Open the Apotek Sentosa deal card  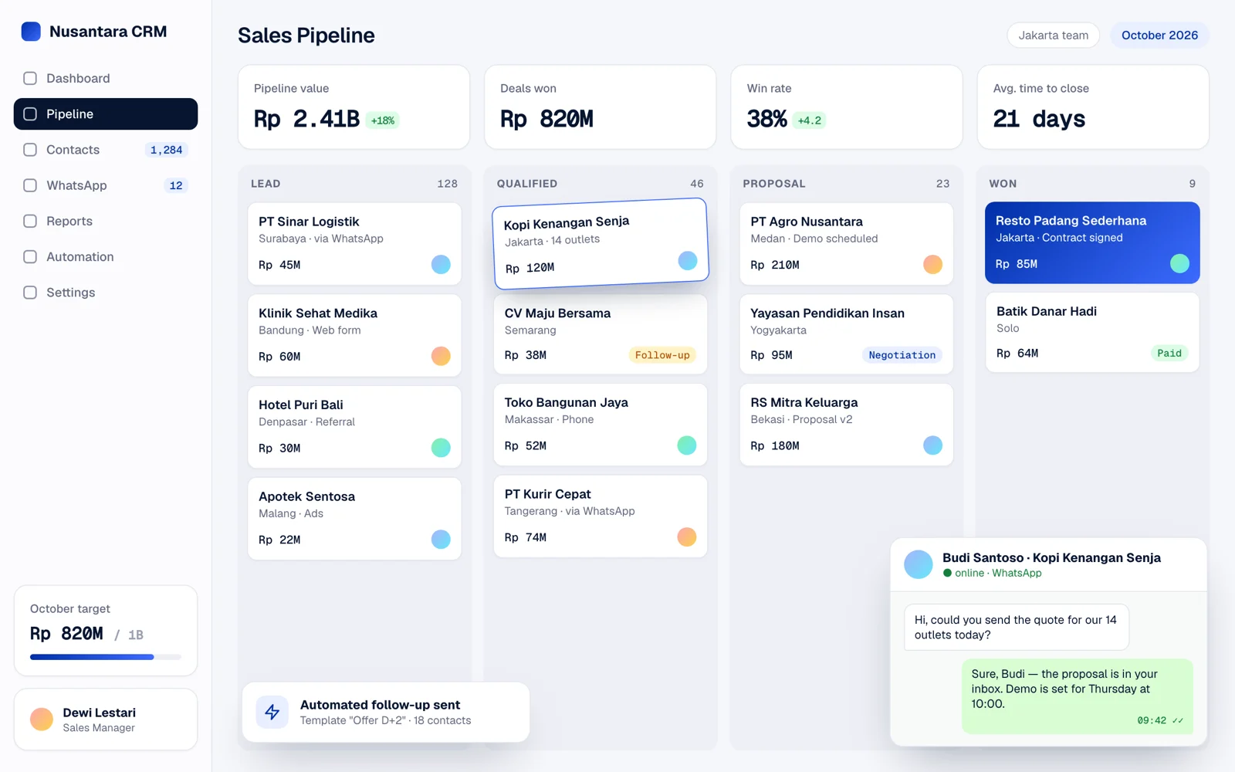pos(354,519)
